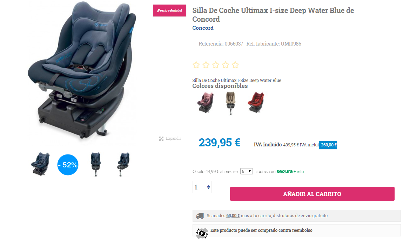Open the sequra + info link
403x242 pixels.
[290, 171]
